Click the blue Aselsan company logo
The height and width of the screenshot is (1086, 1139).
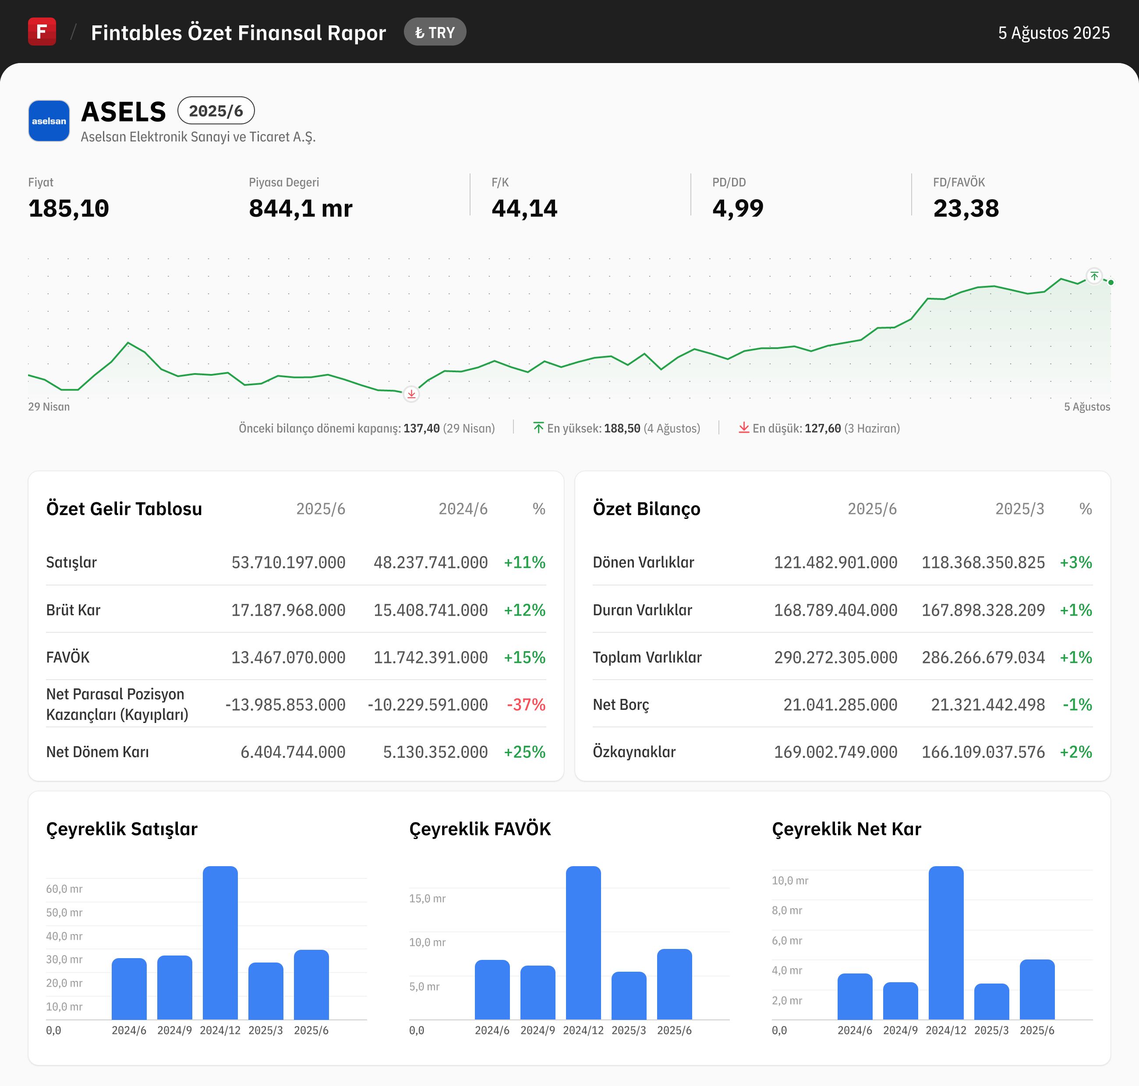[49, 121]
